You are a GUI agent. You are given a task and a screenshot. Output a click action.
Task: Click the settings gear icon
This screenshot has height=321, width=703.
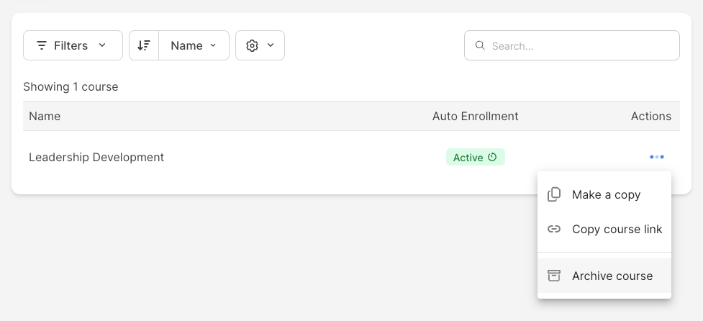coord(253,45)
